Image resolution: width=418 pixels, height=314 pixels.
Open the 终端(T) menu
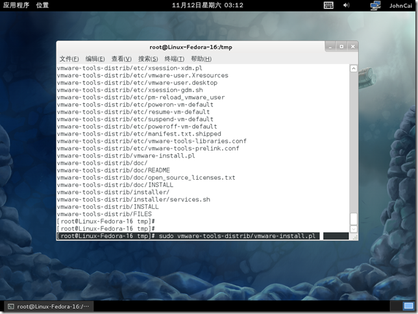pos(175,58)
